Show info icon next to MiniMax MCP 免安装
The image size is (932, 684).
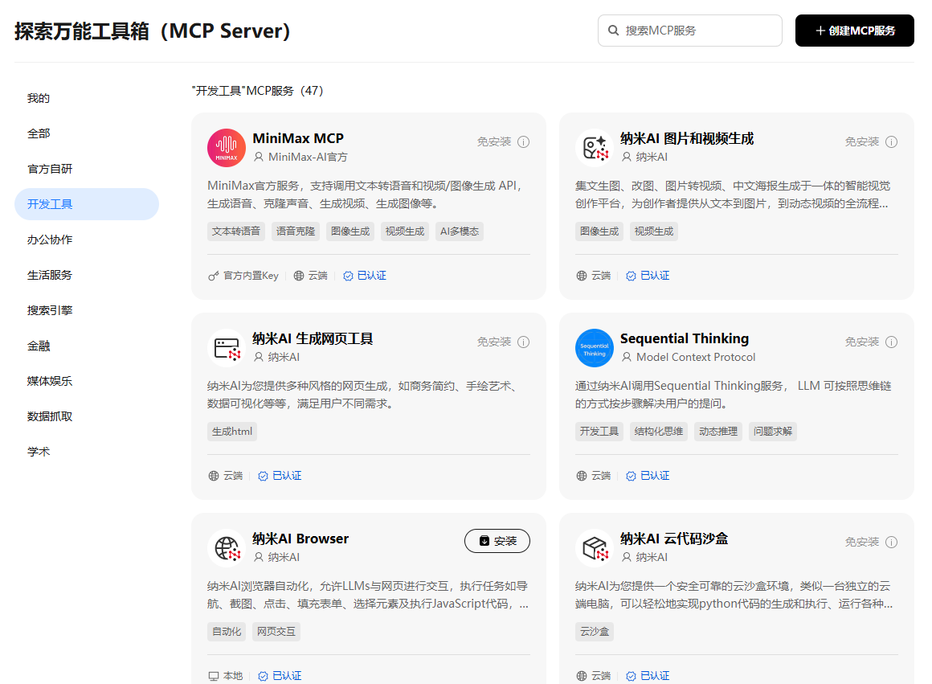[523, 141]
